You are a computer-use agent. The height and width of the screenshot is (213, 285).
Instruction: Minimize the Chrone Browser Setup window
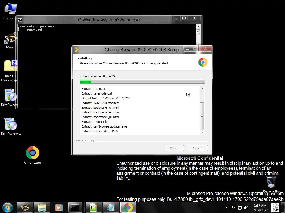(x=187, y=49)
